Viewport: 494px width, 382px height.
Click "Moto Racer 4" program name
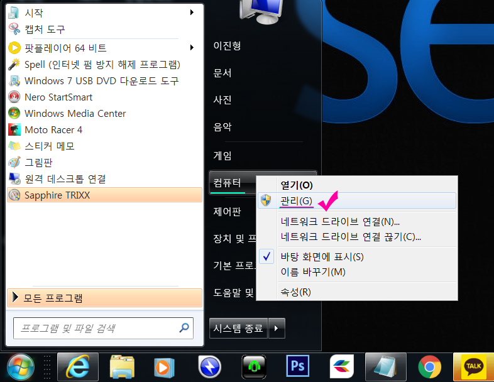click(x=53, y=130)
